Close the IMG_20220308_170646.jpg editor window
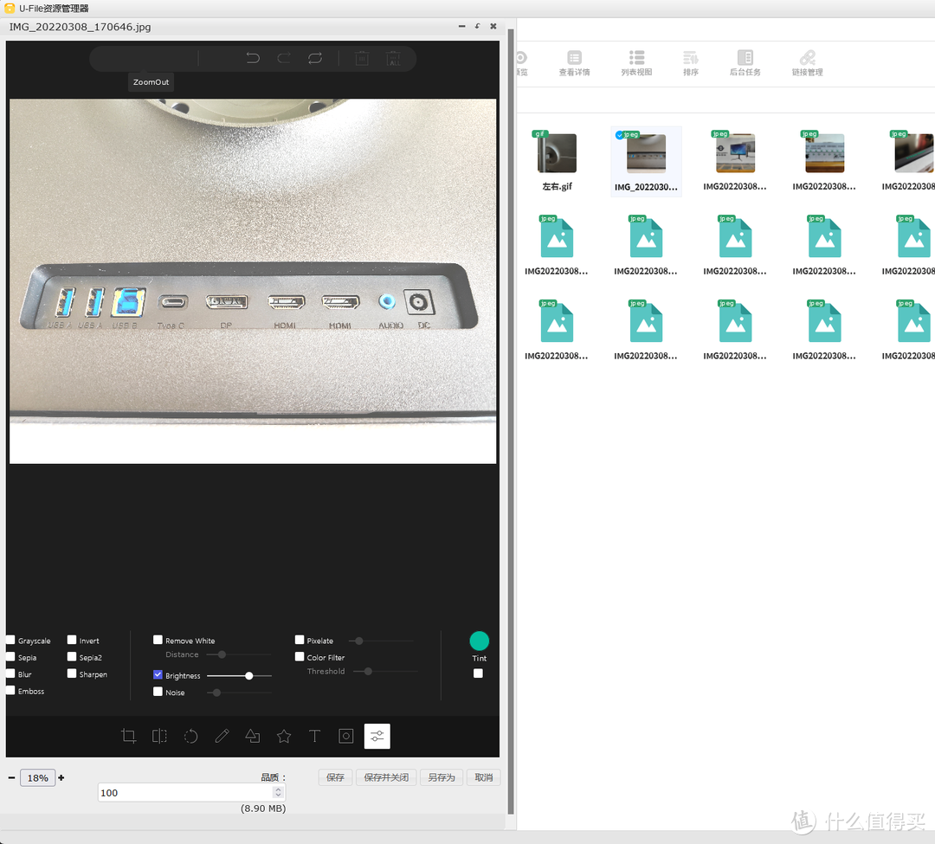Screen dimensions: 935x844 (x=493, y=26)
